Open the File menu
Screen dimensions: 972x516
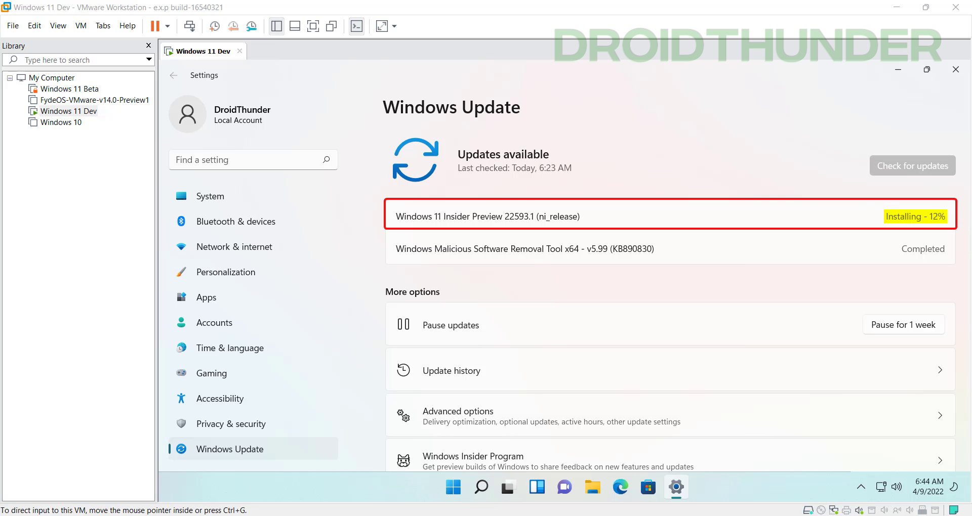coord(13,26)
